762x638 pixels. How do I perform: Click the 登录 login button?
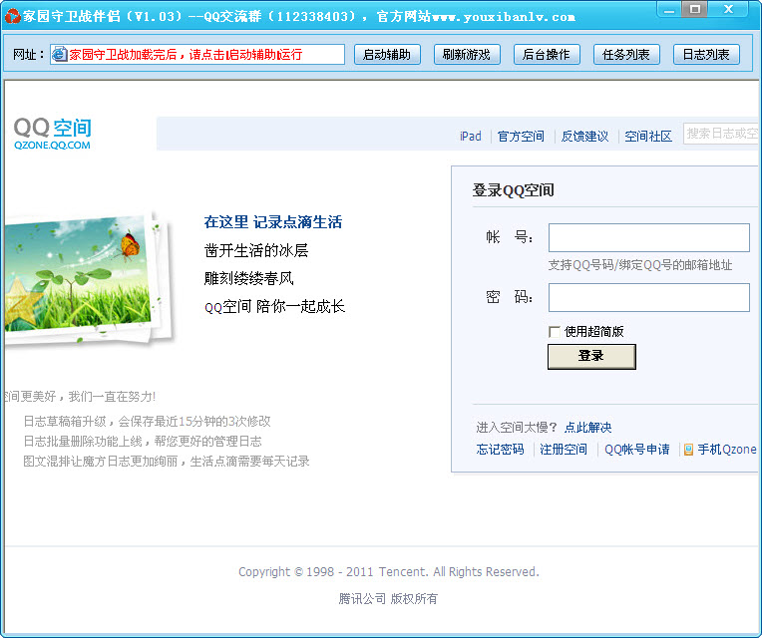pos(591,357)
